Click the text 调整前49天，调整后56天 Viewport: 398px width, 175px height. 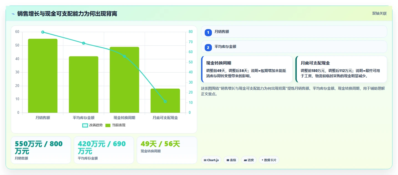(227, 71)
